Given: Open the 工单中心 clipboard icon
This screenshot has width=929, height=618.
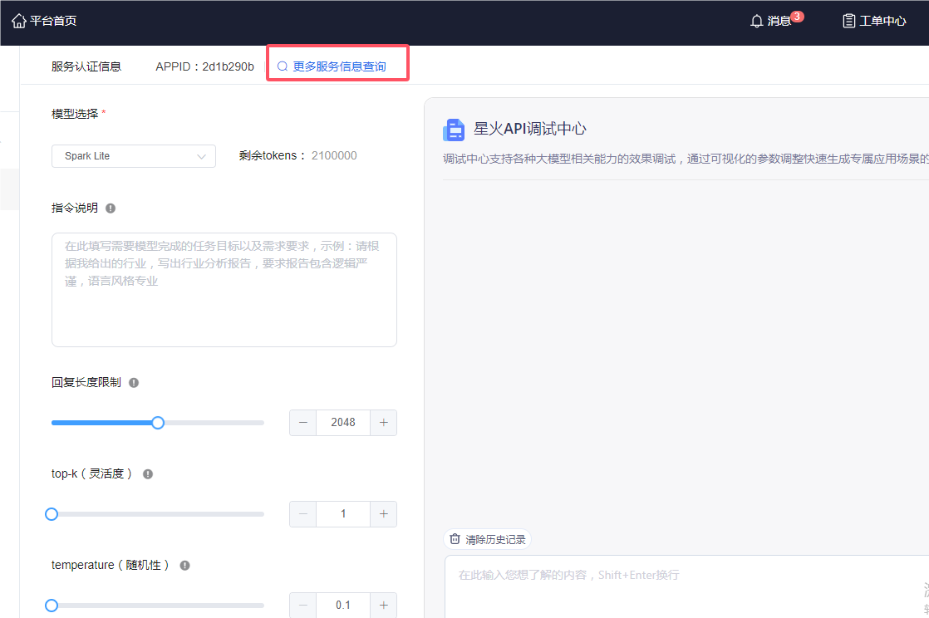Looking at the screenshot, I should pos(849,22).
